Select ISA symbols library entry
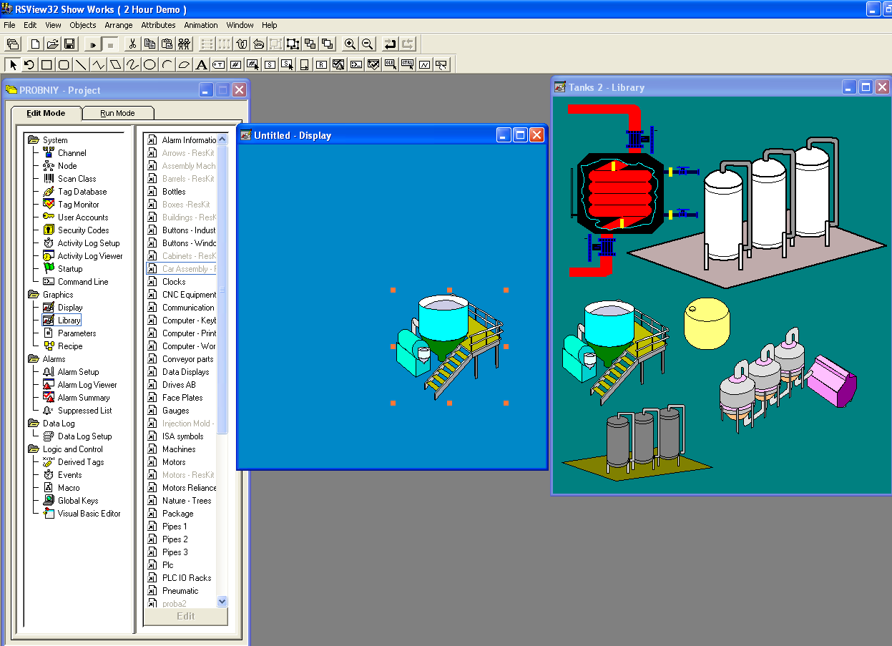The height and width of the screenshot is (646, 892). (x=175, y=436)
